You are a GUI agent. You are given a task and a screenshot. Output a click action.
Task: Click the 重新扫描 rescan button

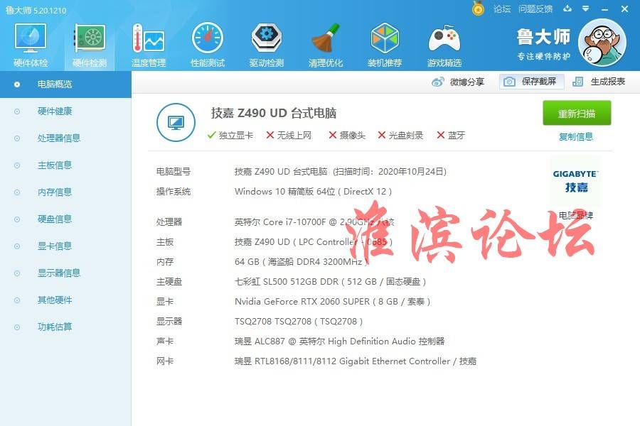coord(577,113)
